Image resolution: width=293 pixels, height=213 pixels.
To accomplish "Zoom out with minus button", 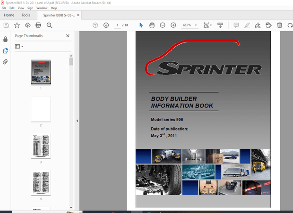I will [163, 25].
